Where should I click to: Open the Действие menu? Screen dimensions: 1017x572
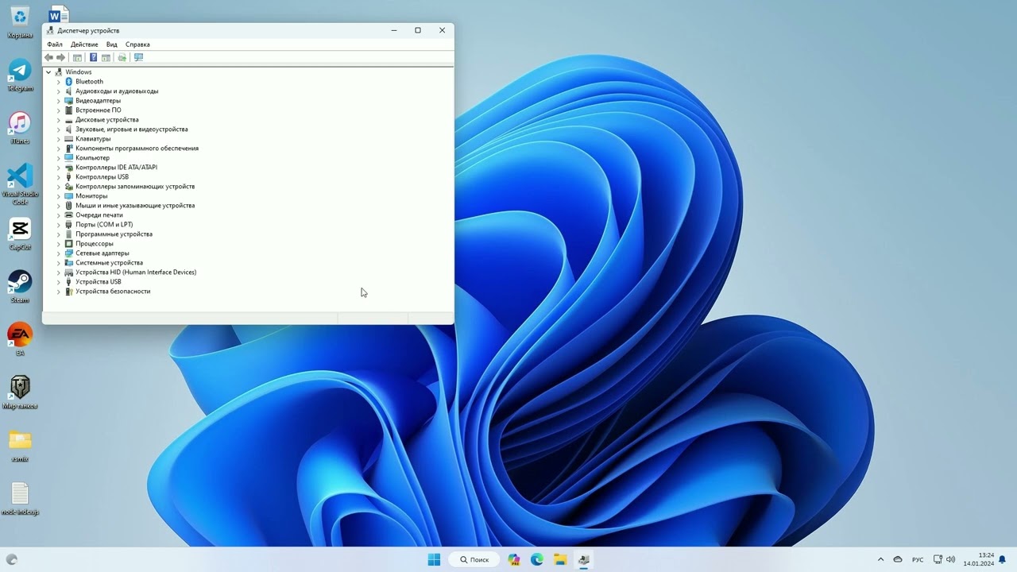pyautogui.click(x=84, y=44)
